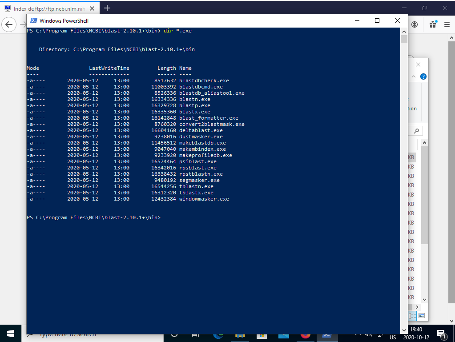
Task: Open the Firefox account icon
Action: 415,24
